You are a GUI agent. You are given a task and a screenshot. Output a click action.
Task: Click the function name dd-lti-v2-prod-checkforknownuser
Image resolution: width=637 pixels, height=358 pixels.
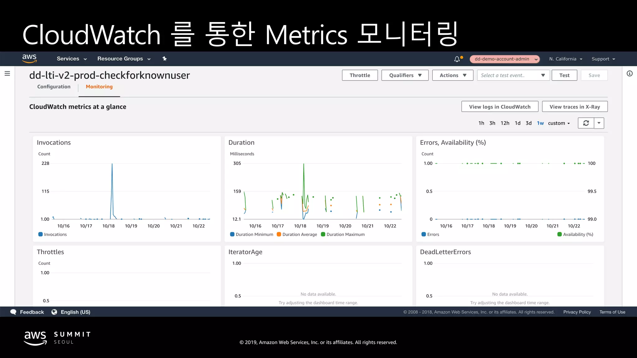click(x=109, y=75)
